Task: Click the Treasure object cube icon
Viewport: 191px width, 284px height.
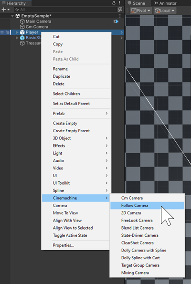Action: 22,43
